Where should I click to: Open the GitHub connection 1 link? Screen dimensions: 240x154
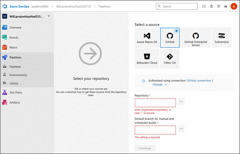(x=200, y=81)
